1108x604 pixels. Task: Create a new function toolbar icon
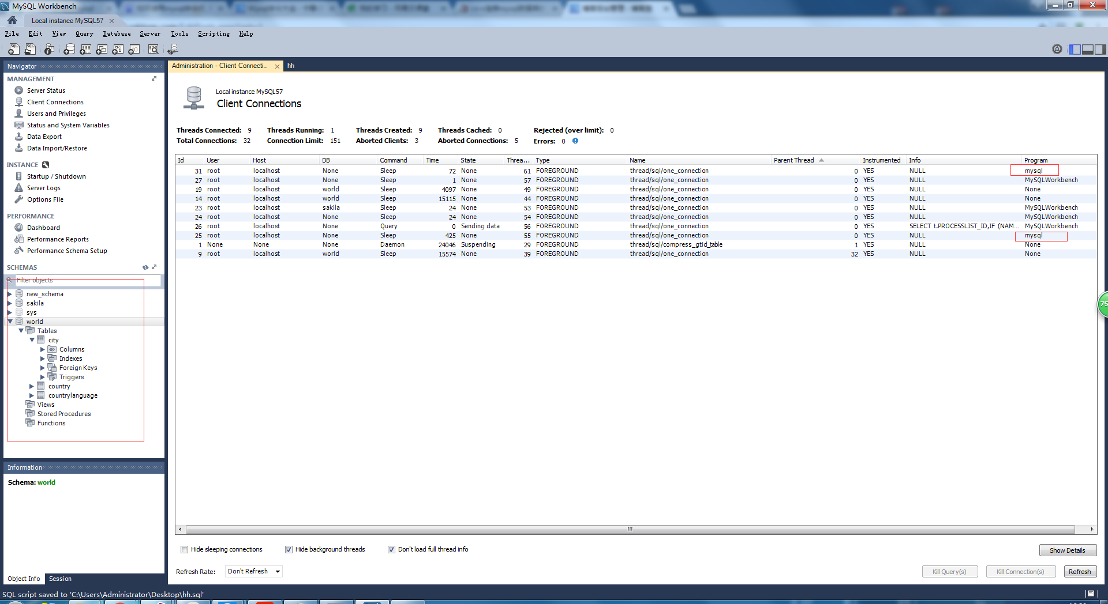coord(134,50)
